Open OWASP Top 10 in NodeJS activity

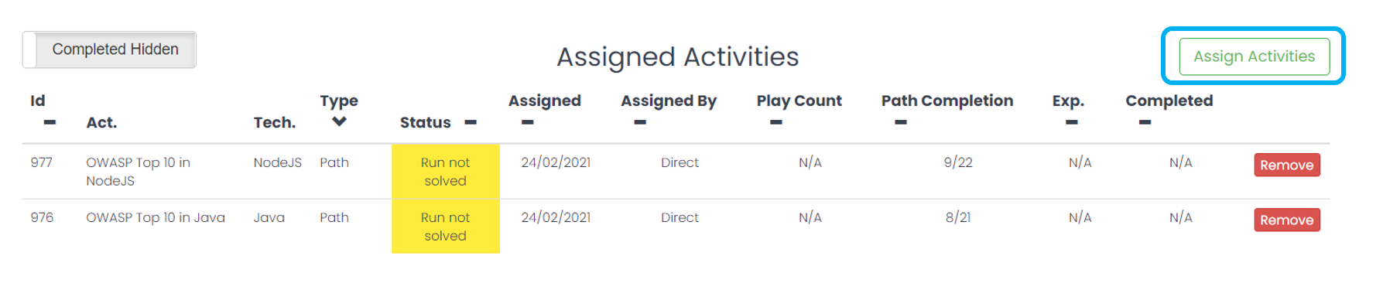(138, 172)
